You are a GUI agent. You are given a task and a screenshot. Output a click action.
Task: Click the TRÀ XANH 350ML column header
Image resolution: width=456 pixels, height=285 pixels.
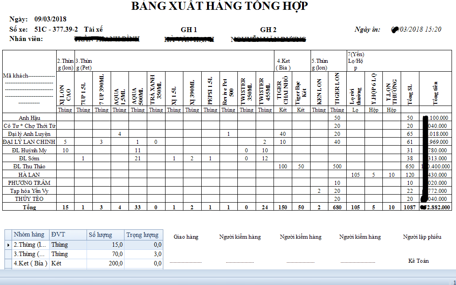tap(156, 90)
